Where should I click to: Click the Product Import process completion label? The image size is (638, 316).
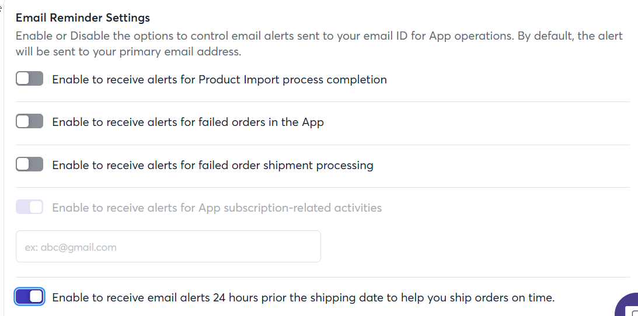(219, 80)
